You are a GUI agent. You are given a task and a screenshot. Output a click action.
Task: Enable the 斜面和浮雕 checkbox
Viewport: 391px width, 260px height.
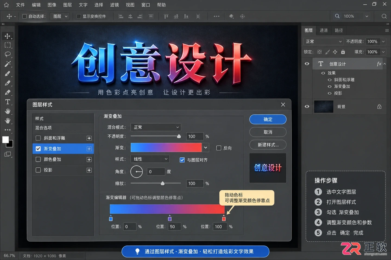[38, 138]
